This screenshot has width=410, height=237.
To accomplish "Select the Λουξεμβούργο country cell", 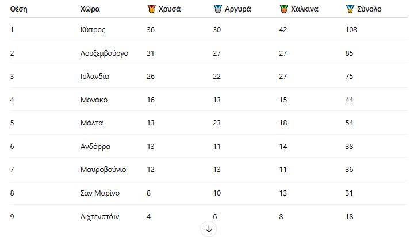I will tap(104, 53).
